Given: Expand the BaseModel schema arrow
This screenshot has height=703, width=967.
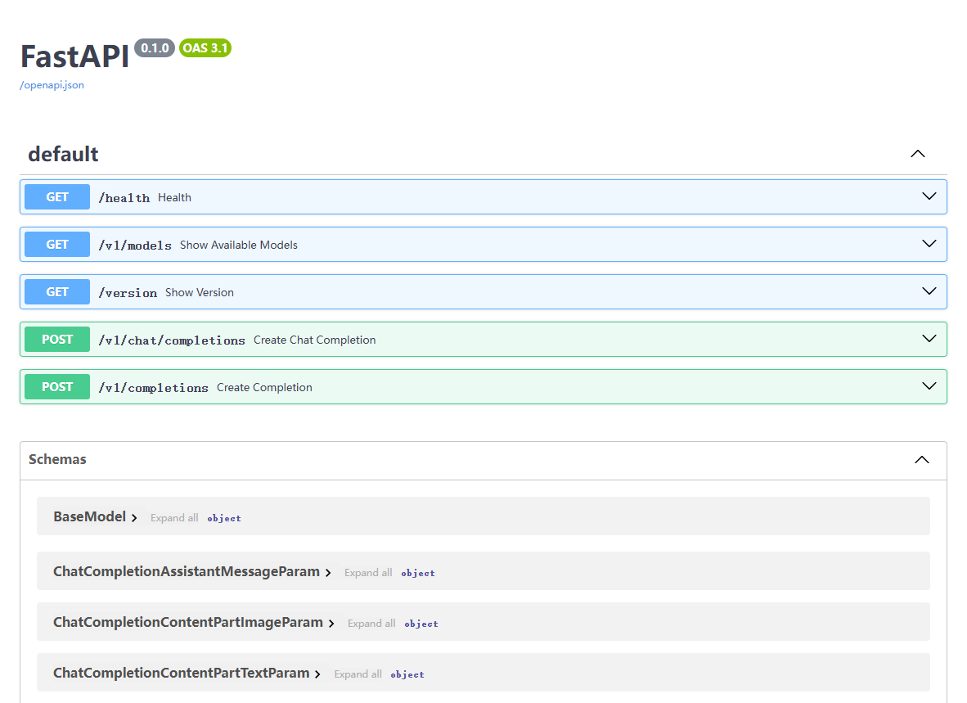Looking at the screenshot, I should point(134,518).
